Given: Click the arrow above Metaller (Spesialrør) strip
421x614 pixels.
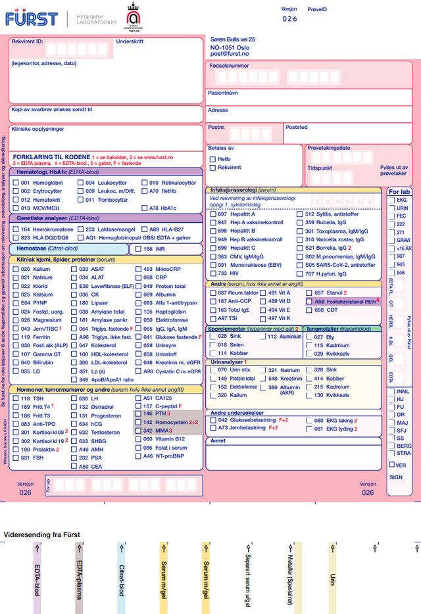Looking at the screenshot, I should click(x=291, y=548).
